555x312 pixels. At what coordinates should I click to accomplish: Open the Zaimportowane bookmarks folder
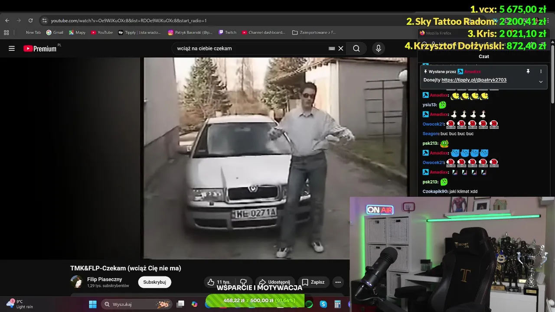(x=314, y=32)
